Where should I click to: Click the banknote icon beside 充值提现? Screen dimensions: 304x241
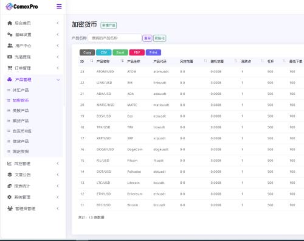coord(10,57)
